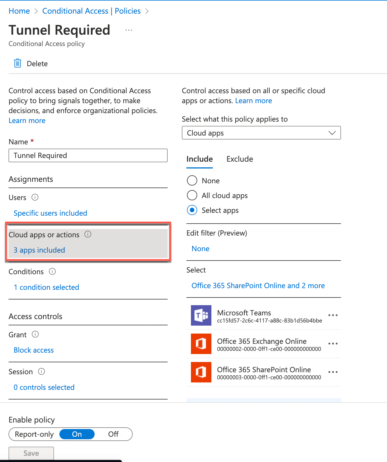Open 1 condition selected link
Viewport: 387px width, 462px height.
pyautogui.click(x=46, y=287)
